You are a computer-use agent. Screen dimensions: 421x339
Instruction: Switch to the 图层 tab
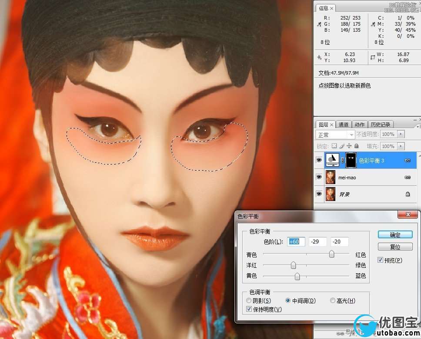click(x=323, y=125)
